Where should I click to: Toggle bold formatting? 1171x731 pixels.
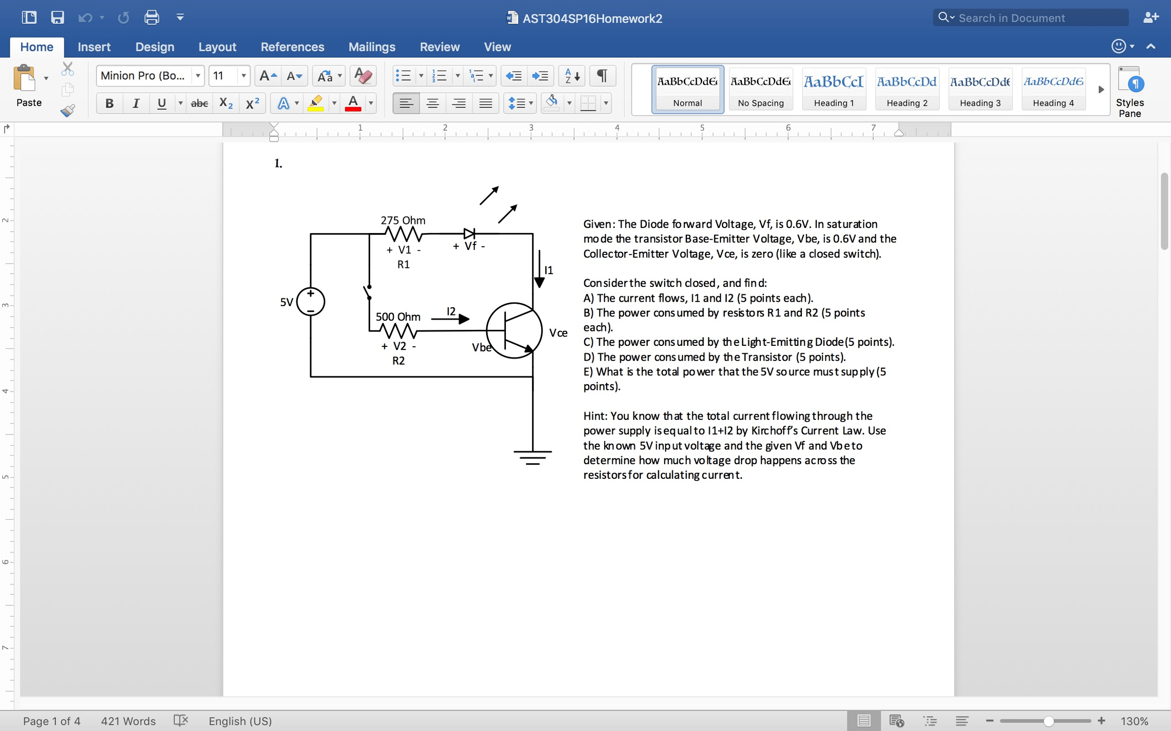click(109, 103)
